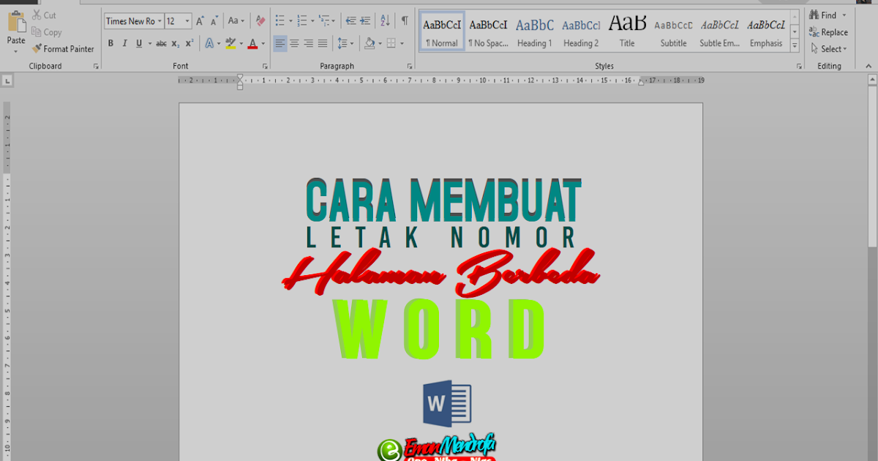Screen dimensions: 878x461
Task: Open the Change Case Aa dropdown
Action: tap(236, 21)
